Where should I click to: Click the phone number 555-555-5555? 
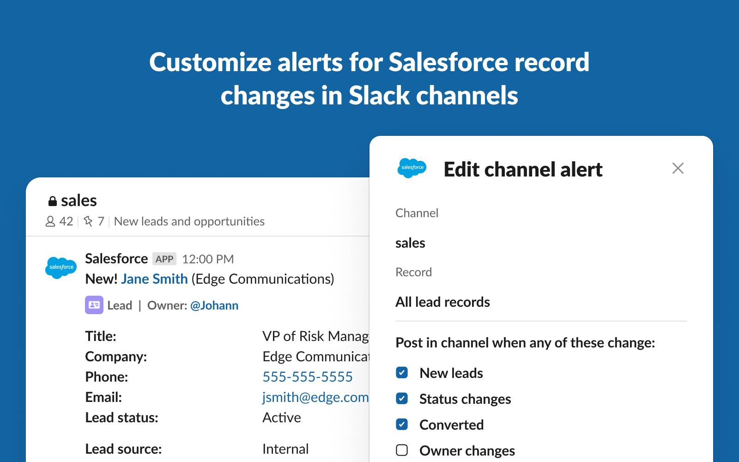click(308, 377)
